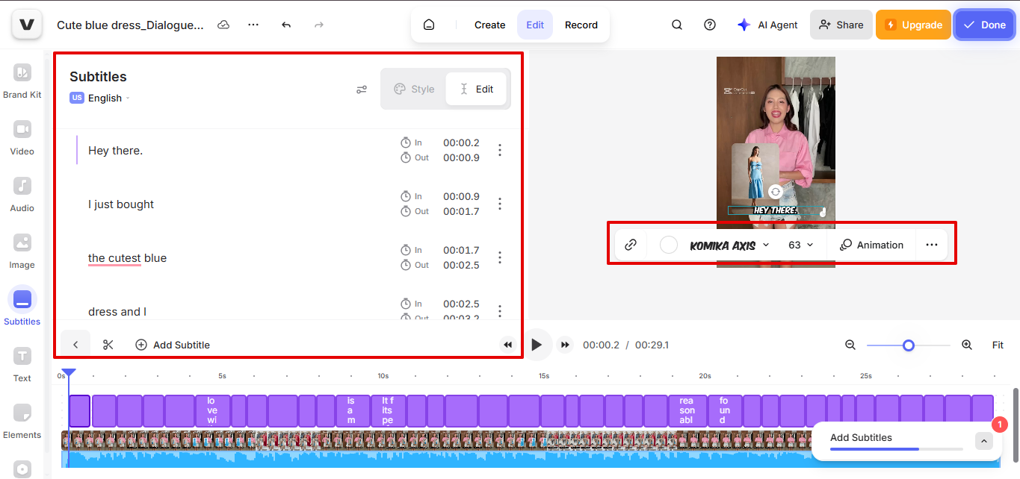Zoom in on the timeline with the plus magnifier
Viewport: 1020px width, 479px height.
(x=967, y=345)
